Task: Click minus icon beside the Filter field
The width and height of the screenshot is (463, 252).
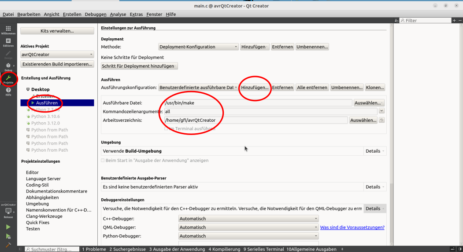Action: pos(460,20)
